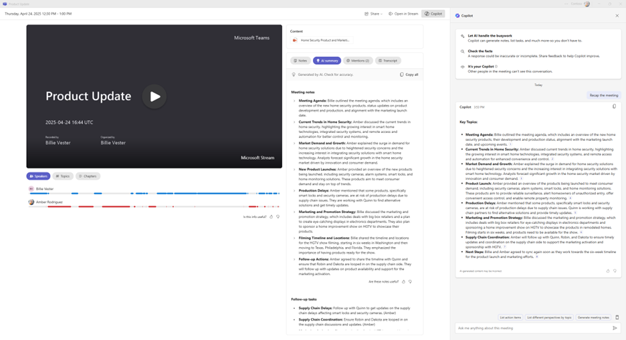Image resolution: width=626 pixels, height=340 pixels.
Task: Thumbs down the meeting notes
Action: 410,281
